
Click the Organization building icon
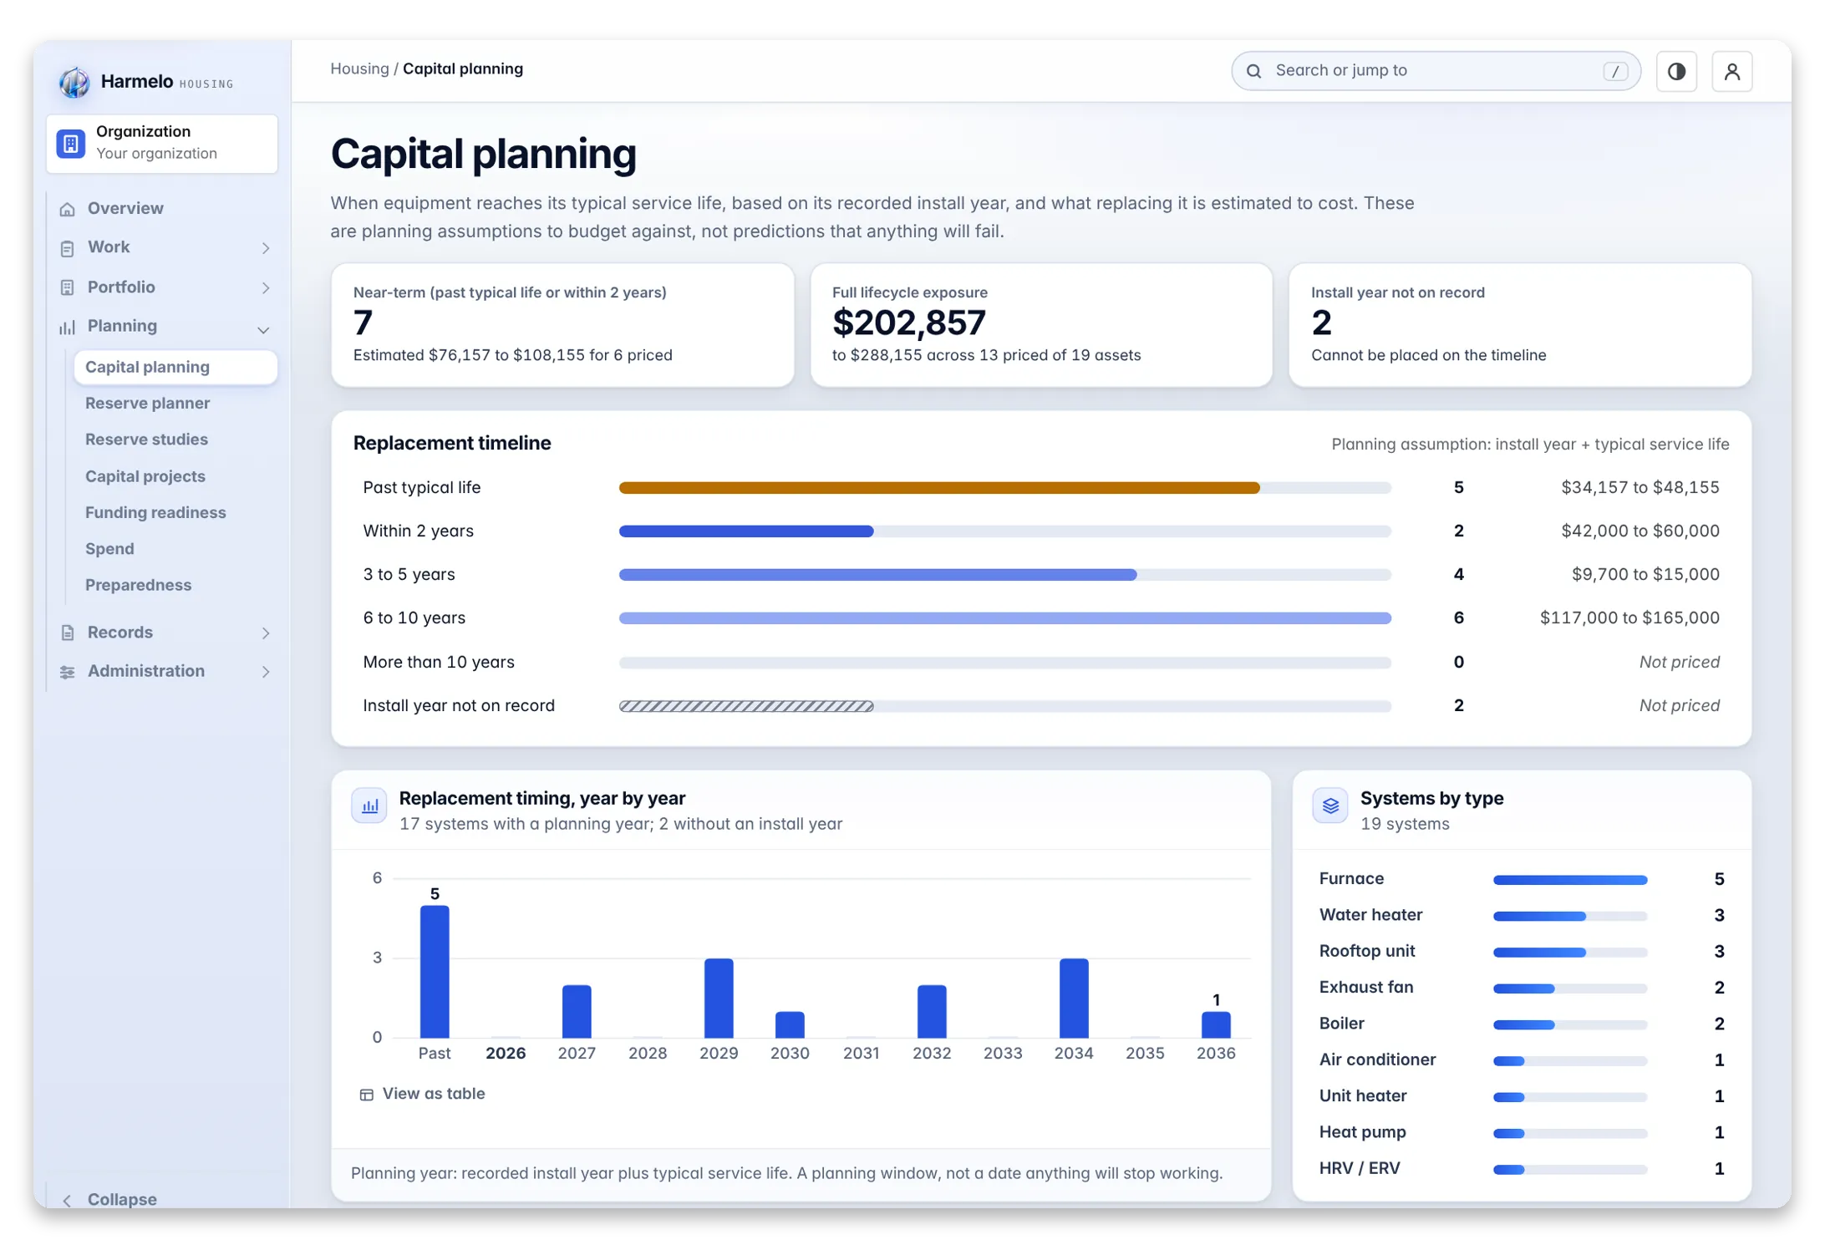pyautogui.click(x=71, y=144)
